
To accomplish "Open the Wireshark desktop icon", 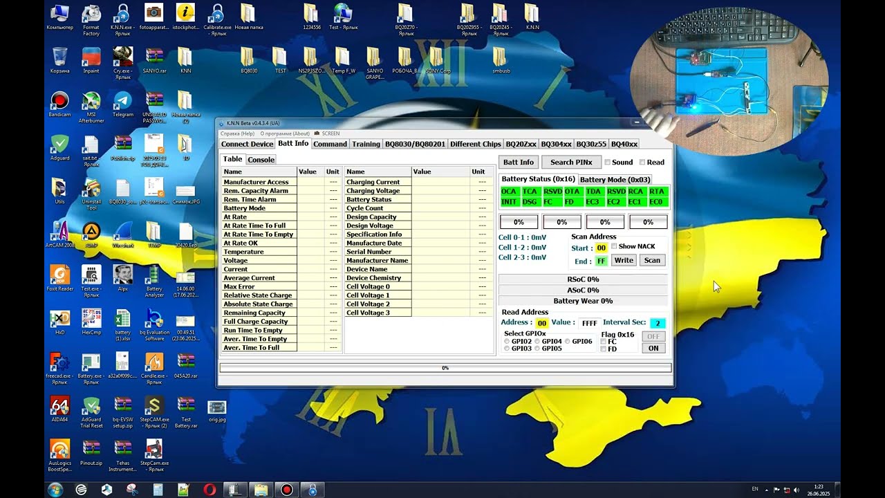I will tap(122, 235).
